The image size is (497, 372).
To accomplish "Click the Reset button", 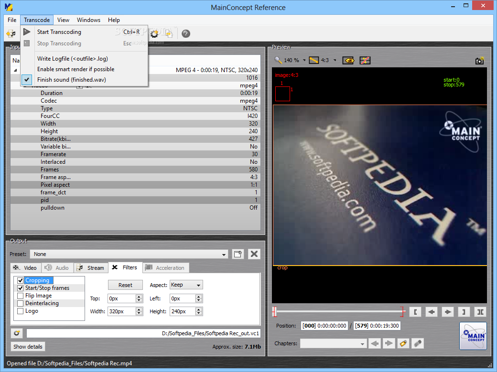I will (125, 285).
